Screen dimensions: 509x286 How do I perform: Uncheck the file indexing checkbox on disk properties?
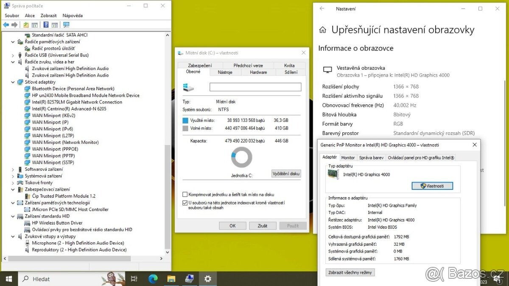click(x=185, y=203)
